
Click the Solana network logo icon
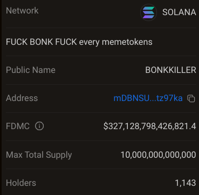pyautogui.click(x=148, y=12)
